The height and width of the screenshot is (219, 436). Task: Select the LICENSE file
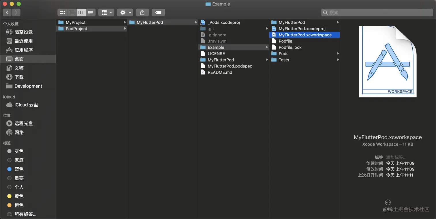pos(233,54)
